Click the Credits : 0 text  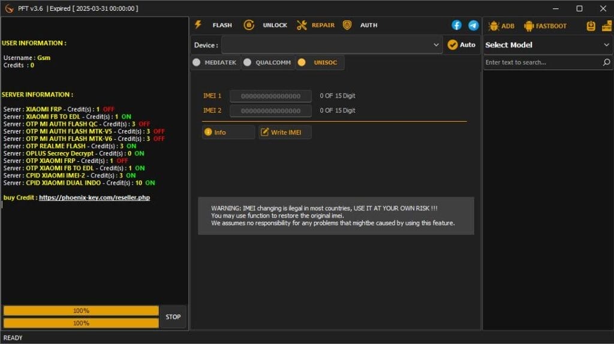pos(19,65)
